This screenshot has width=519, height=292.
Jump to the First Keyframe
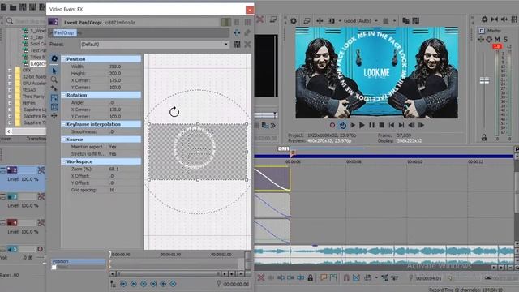tap(123, 284)
